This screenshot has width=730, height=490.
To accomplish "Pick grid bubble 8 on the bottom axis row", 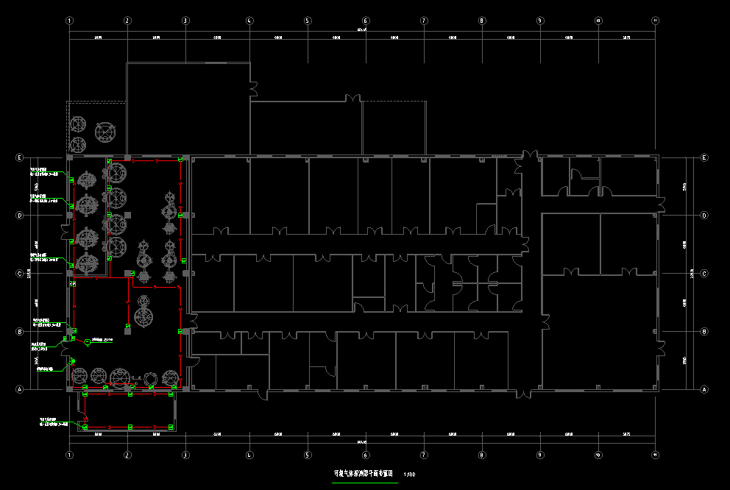I will pos(482,455).
